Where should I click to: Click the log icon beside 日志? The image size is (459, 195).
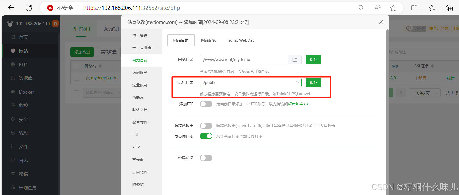point(13,160)
